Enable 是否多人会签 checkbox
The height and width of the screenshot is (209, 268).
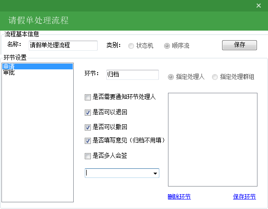[88, 156]
